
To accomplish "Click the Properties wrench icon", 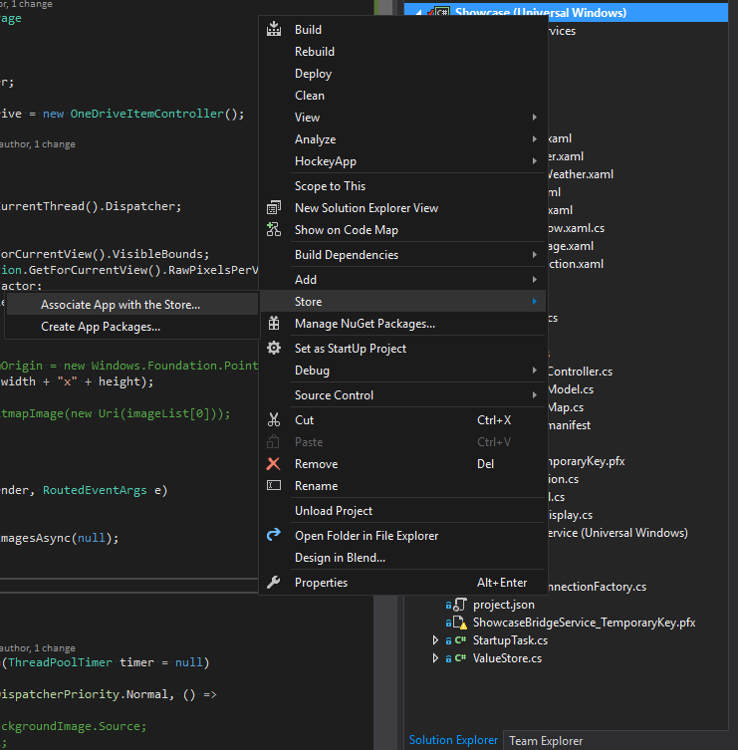I will coord(274,583).
